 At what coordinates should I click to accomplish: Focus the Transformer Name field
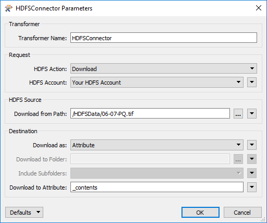point(164,38)
